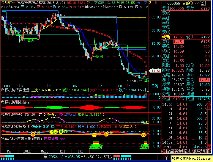Viewport: 213px width, 162px height.
Task: Click the 2008/09/23 date in header
Action: coord(10,7)
